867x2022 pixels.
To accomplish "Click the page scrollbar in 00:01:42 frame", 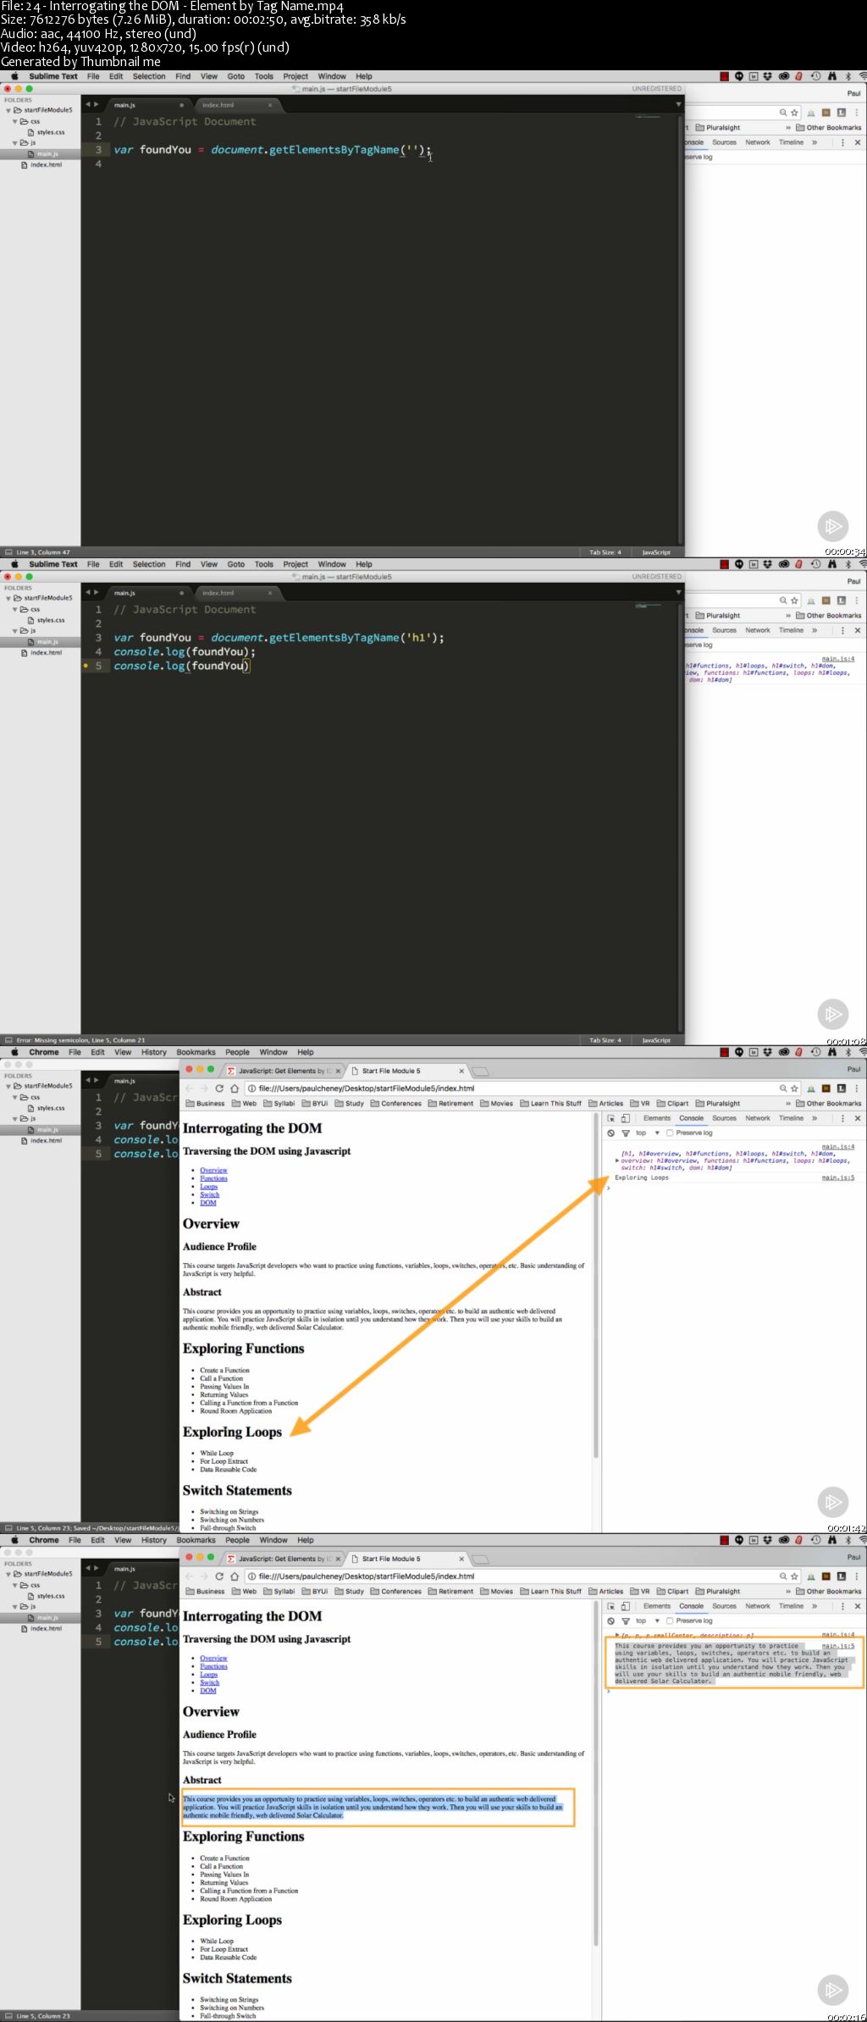I will 596,1288.
